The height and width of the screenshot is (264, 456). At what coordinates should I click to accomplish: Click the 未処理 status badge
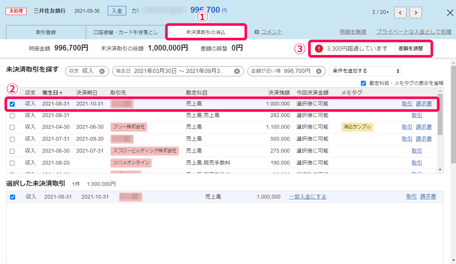(x=16, y=11)
